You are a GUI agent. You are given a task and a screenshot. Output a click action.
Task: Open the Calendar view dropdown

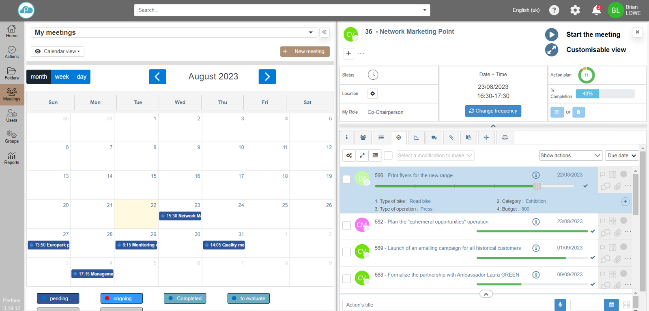58,51
